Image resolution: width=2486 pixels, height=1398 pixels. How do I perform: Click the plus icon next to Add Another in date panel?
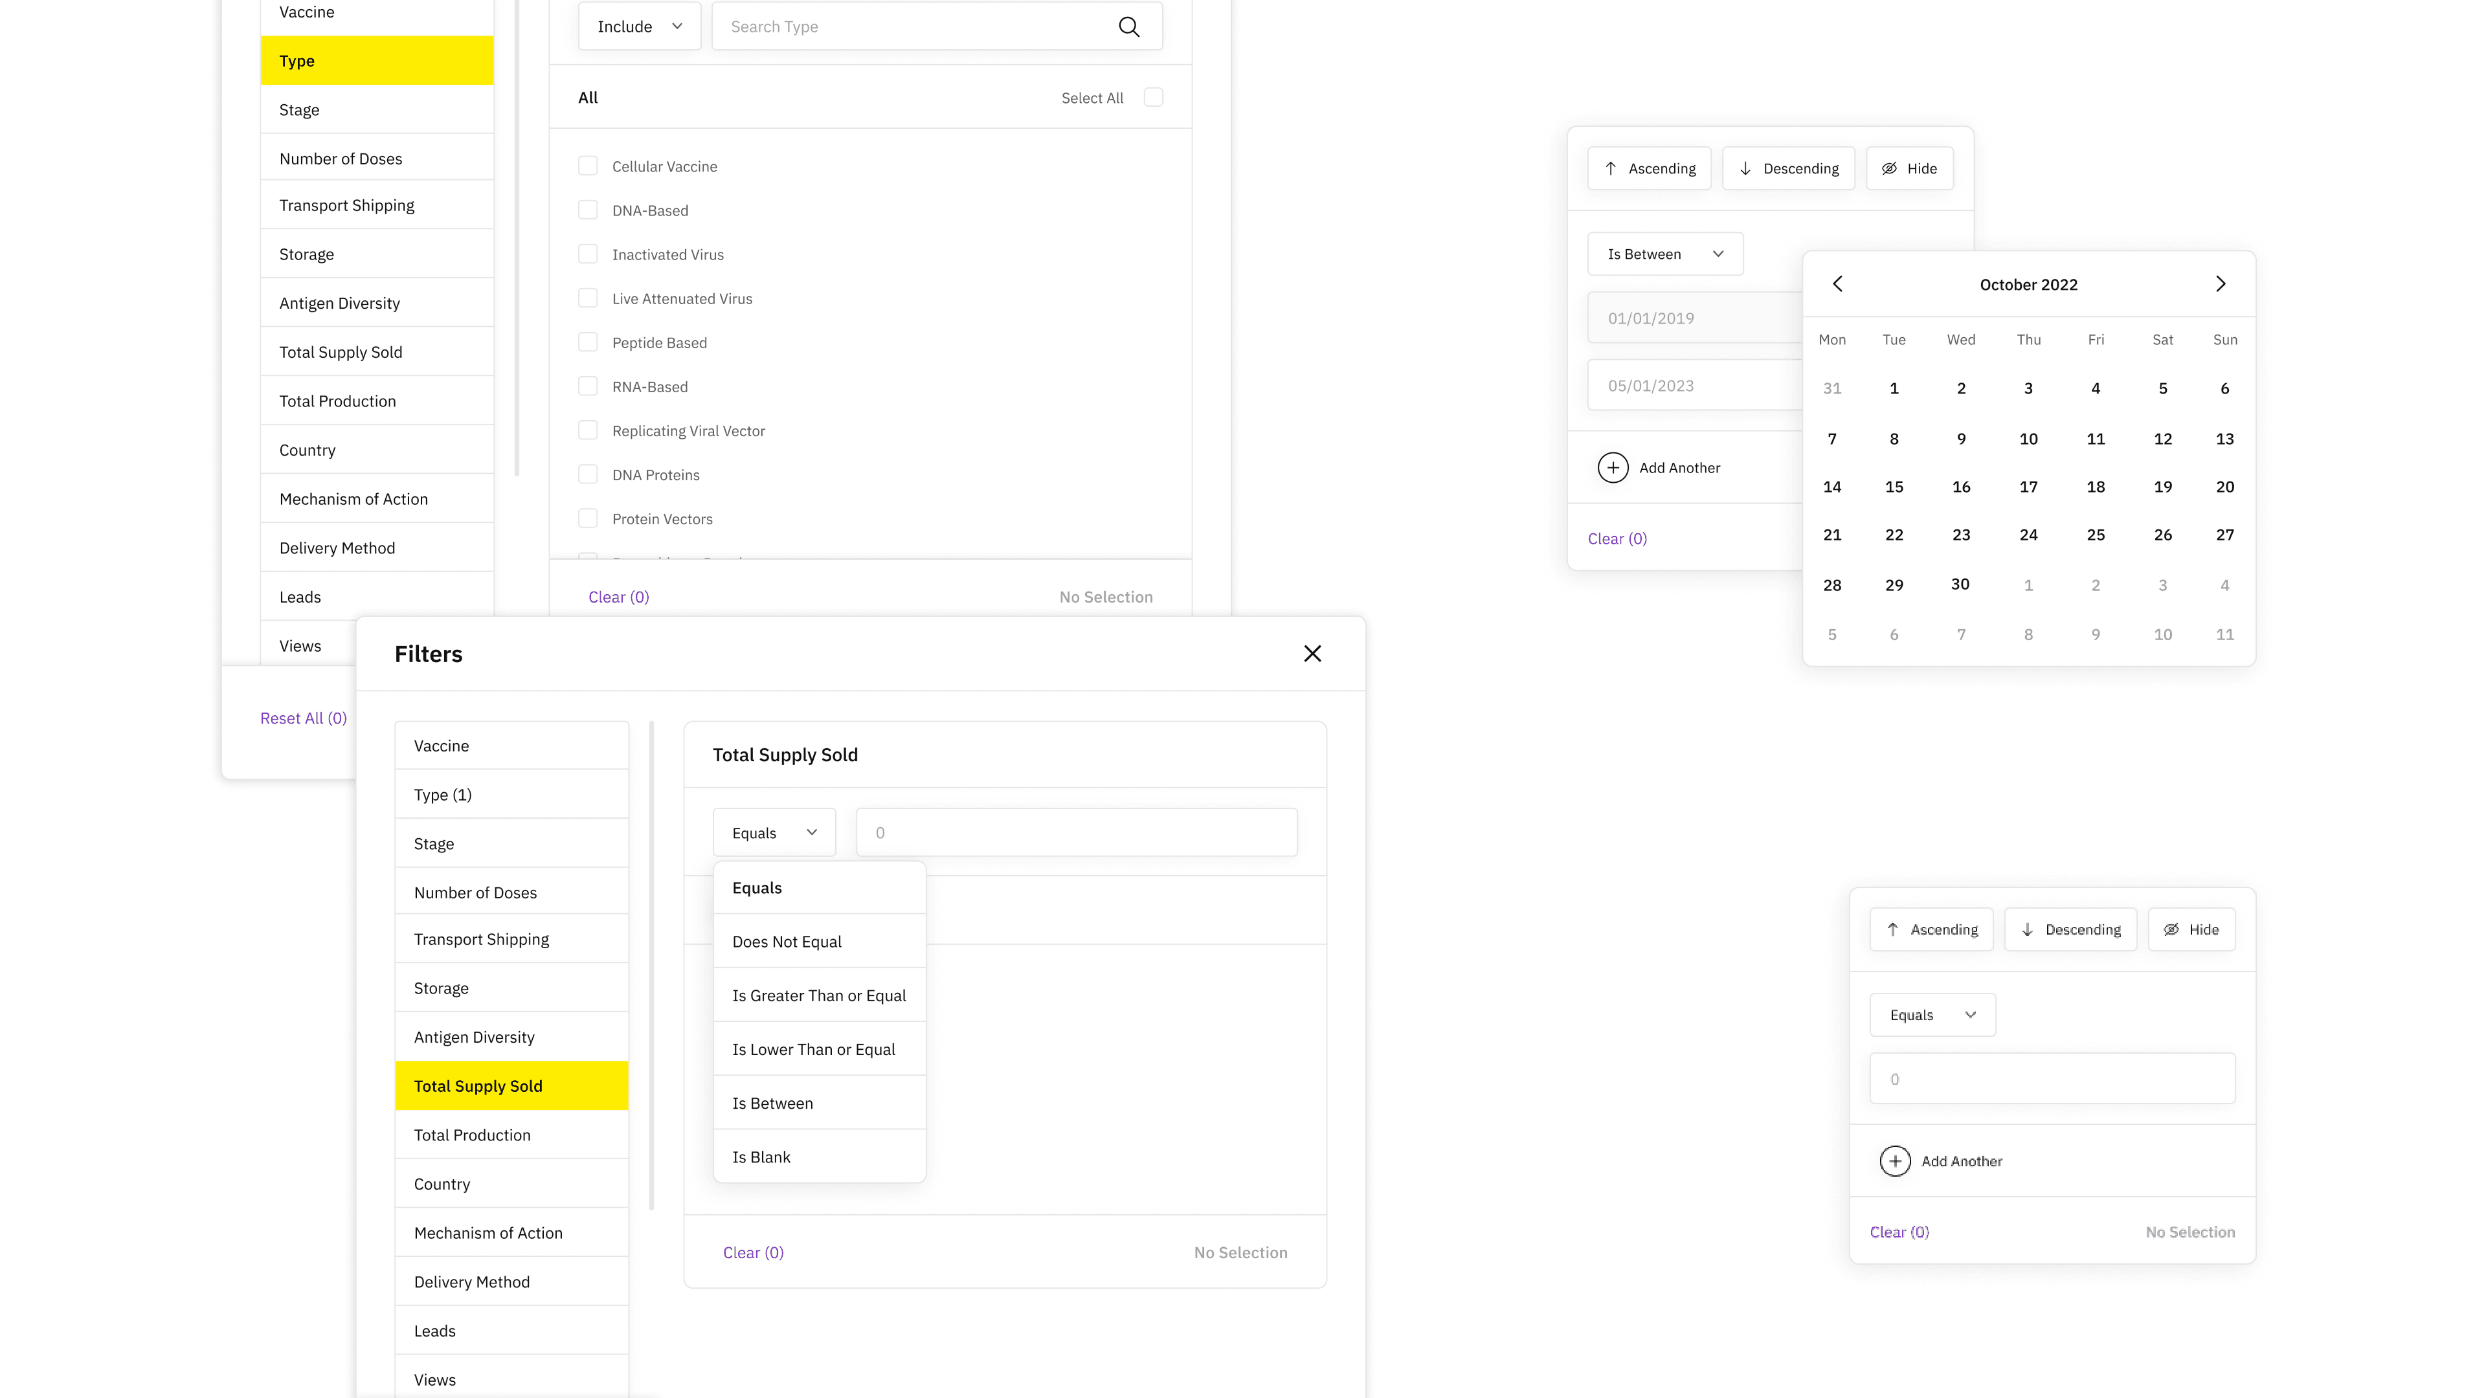tap(1613, 468)
